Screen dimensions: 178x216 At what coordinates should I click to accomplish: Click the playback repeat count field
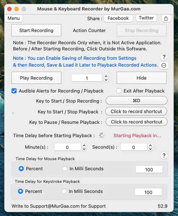(x=87, y=78)
